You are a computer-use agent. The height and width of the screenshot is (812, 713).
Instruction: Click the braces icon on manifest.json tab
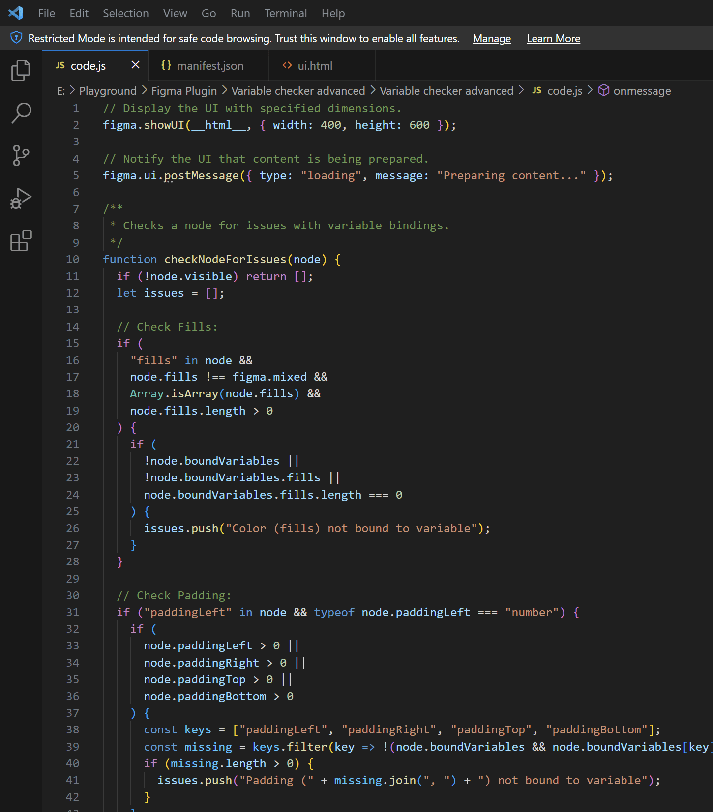coord(166,65)
